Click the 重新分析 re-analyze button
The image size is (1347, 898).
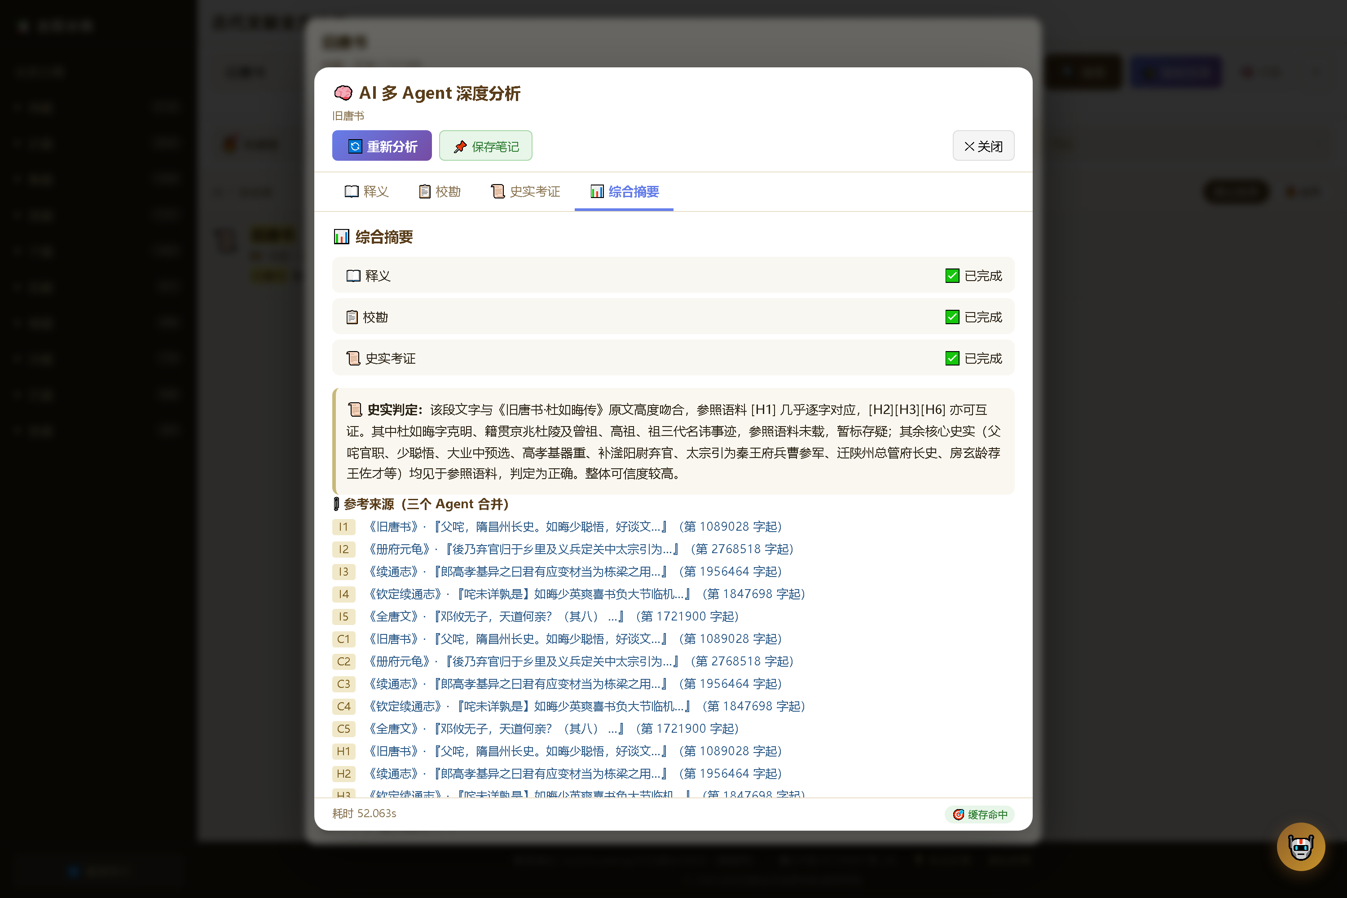tap(381, 146)
